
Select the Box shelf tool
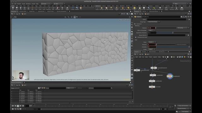click(x=13, y=8)
